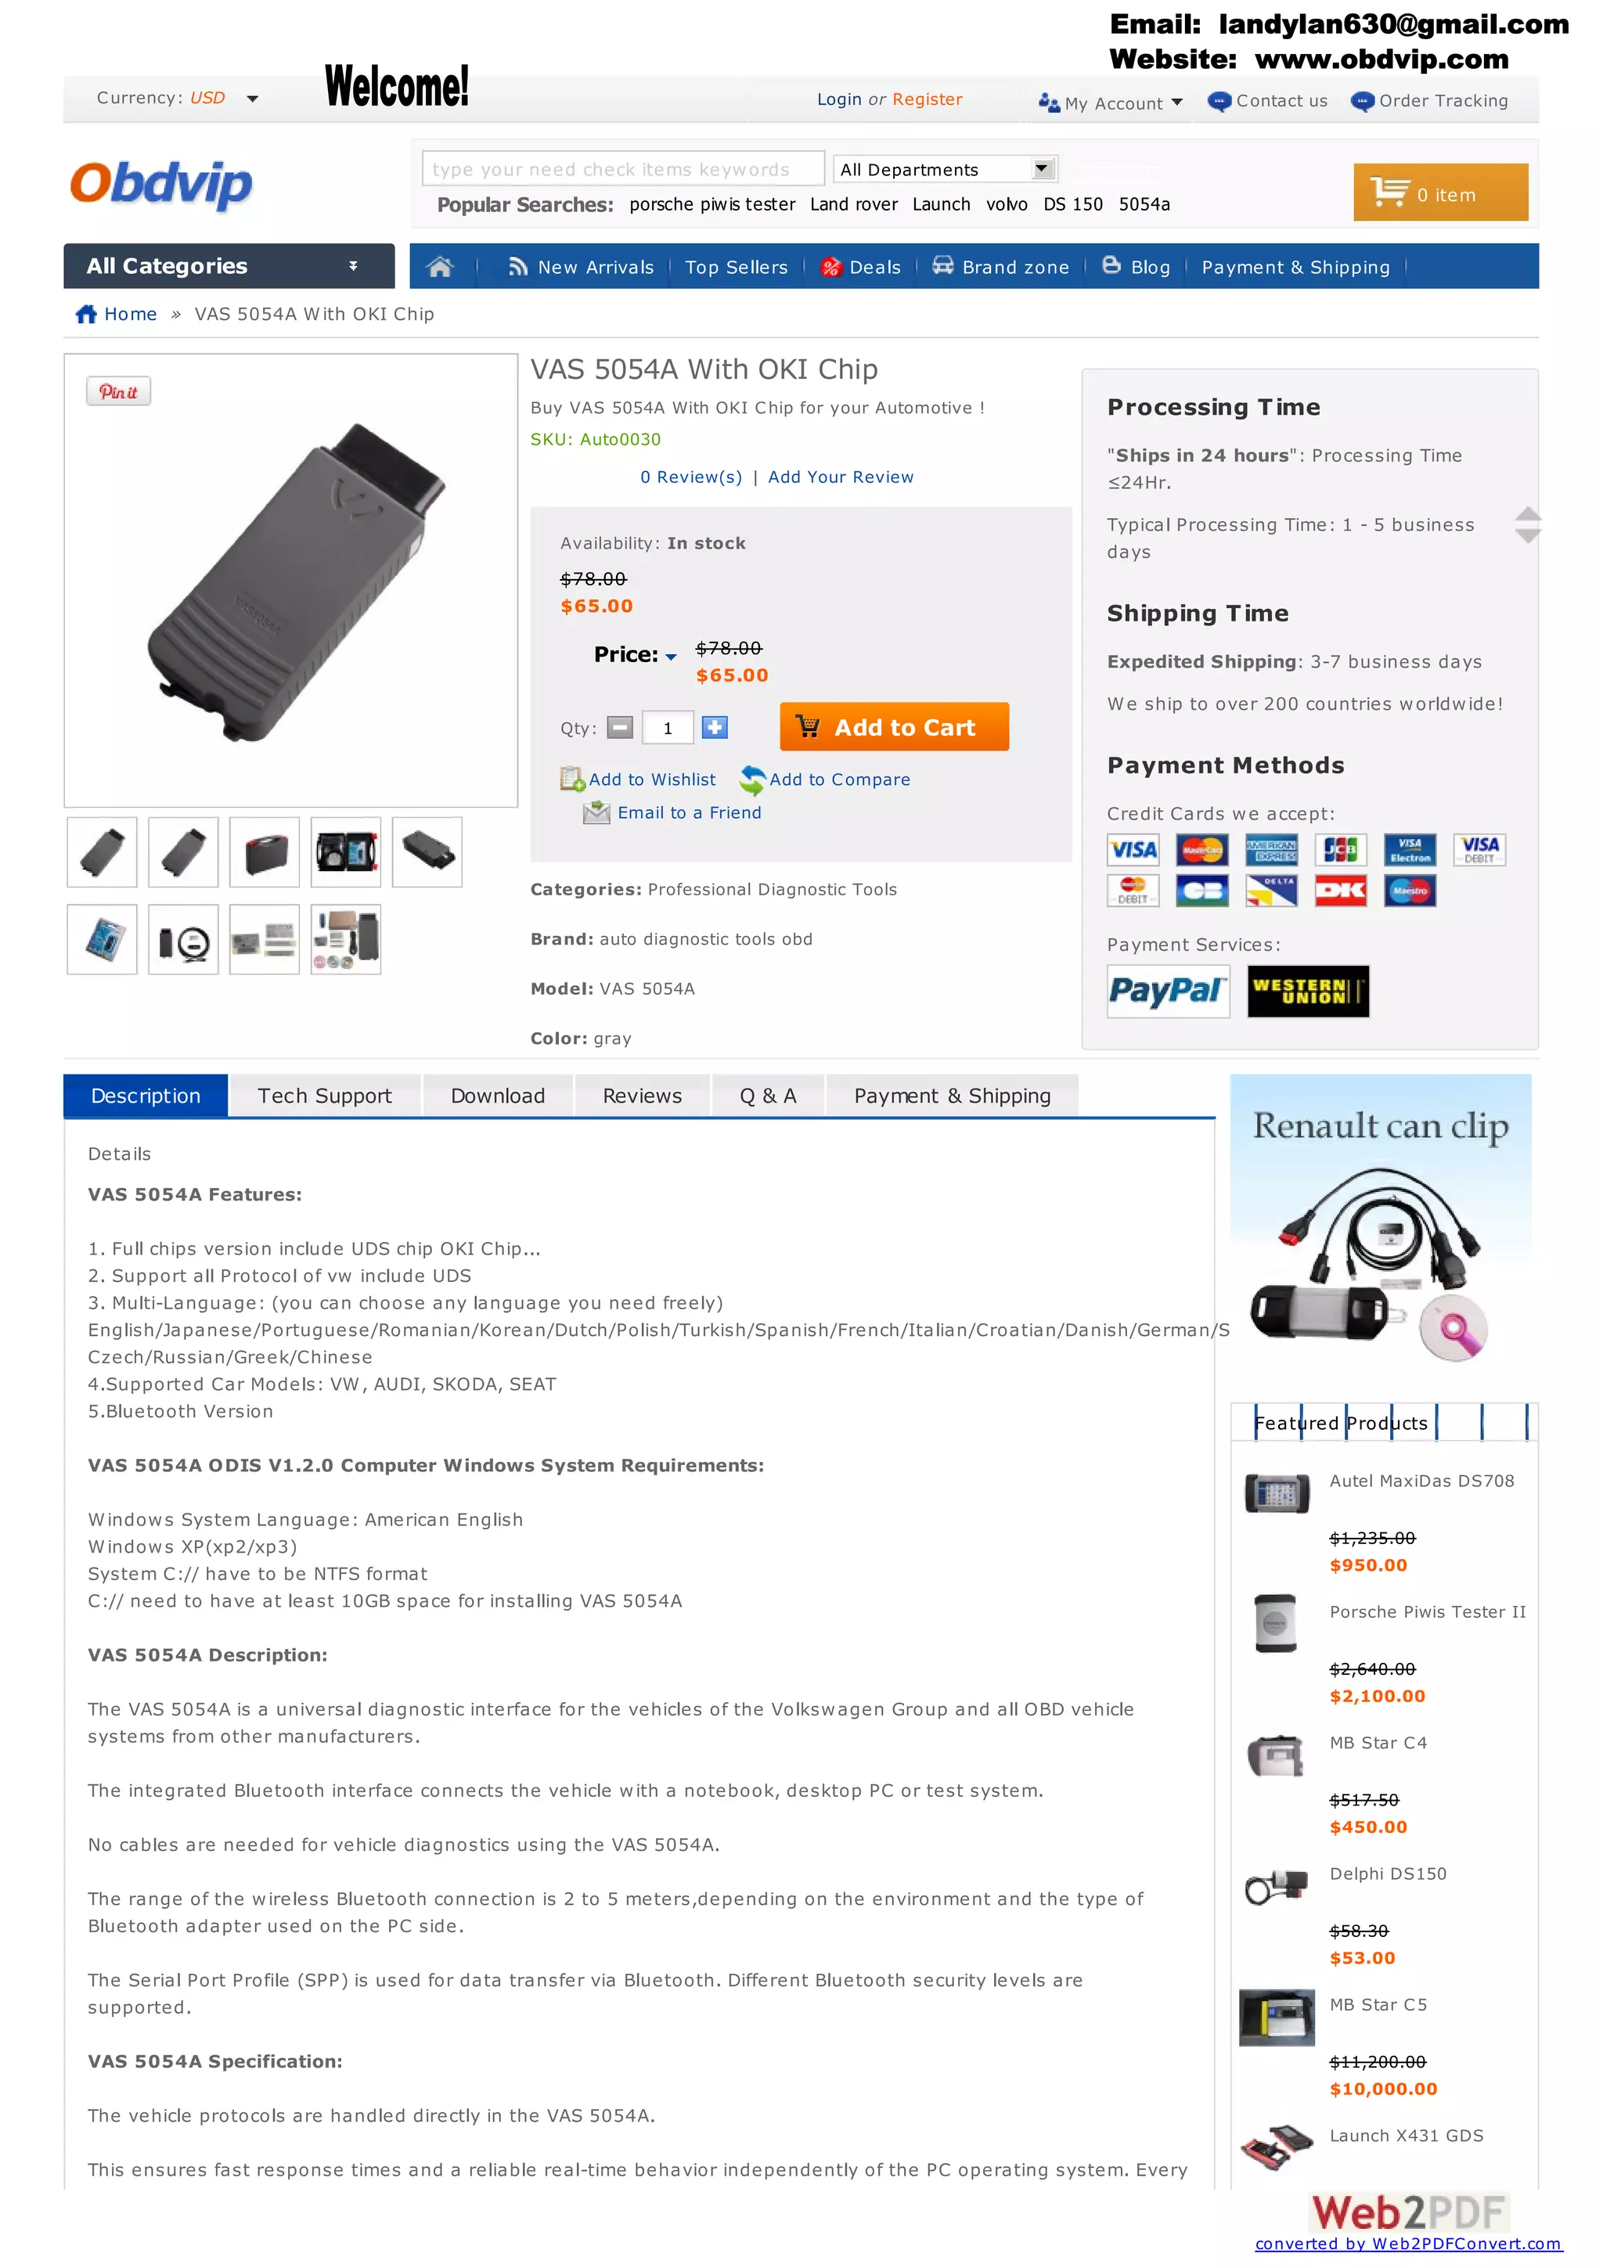Click the Email to a Friend envelope icon
The height and width of the screenshot is (2268, 1603).
tap(596, 813)
